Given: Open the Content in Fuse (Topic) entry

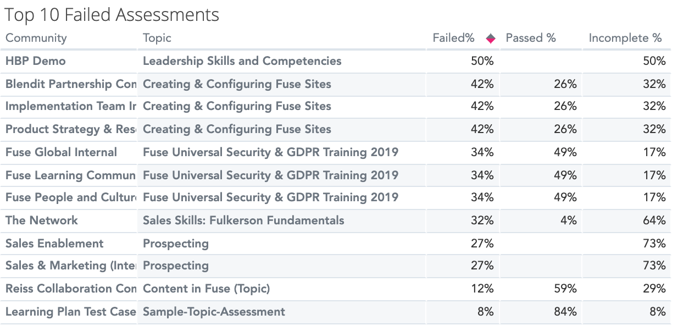Looking at the screenshot, I should (206, 289).
